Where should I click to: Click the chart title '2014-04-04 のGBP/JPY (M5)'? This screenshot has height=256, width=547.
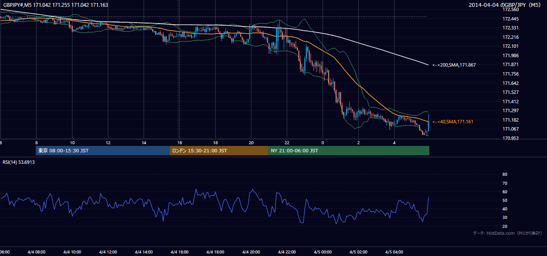pyautogui.click(x=505, y=5)
